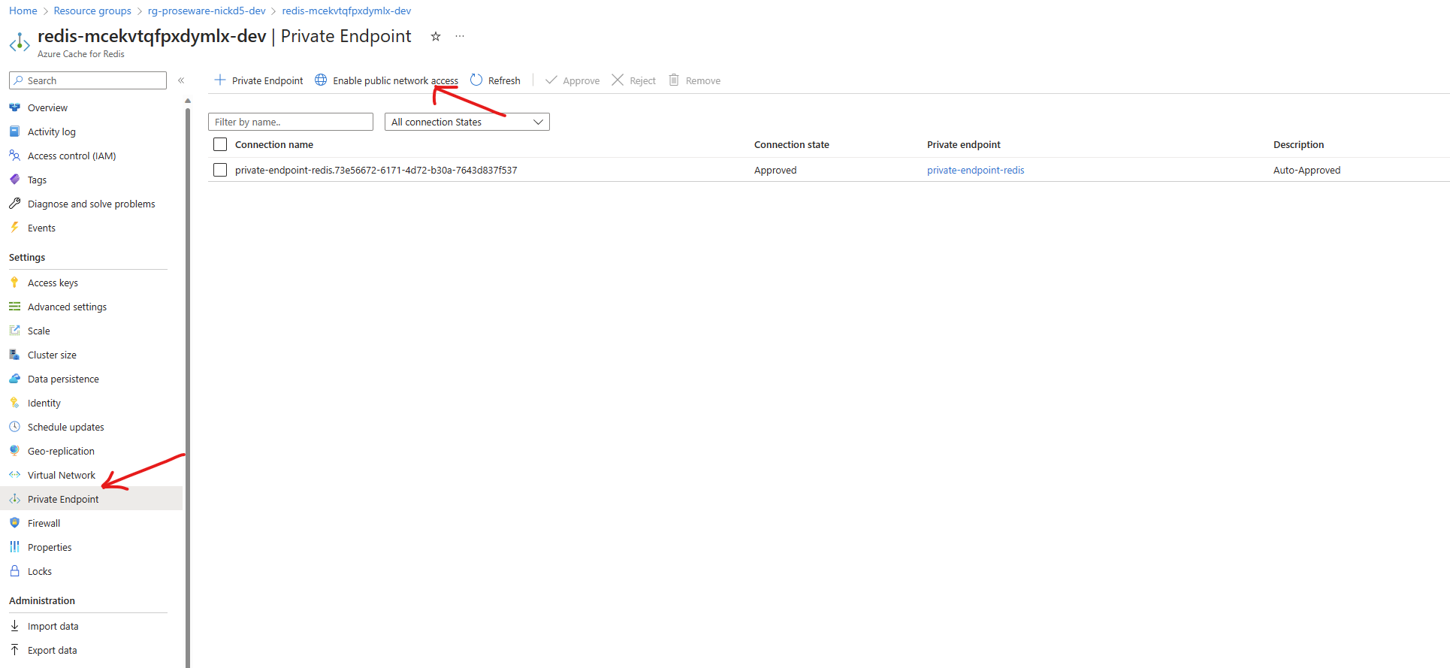Image resolution: width=1450 pixels, height=668 pixels.
Task: Open the All connection States dropdown
Action: click(x=467, y=122)
